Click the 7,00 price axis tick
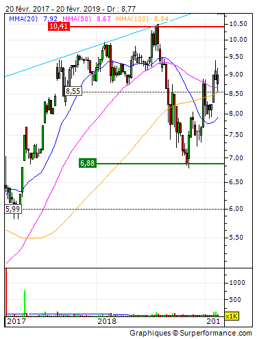 pyautogui.click(x=236, y=158)
